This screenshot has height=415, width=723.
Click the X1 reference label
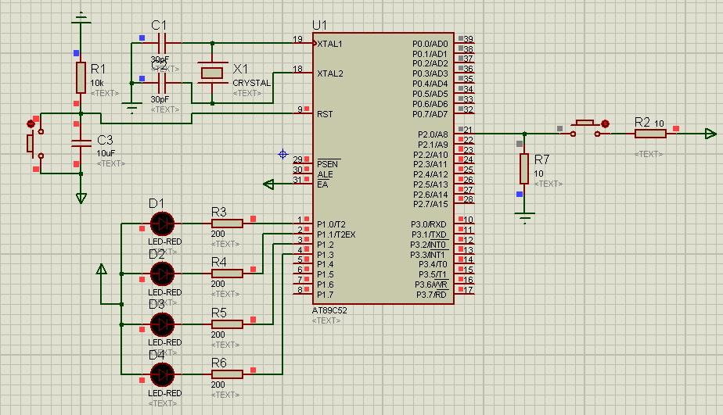click(x=241, y=69)
